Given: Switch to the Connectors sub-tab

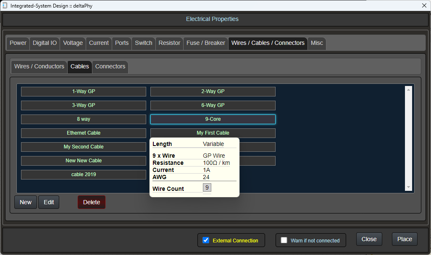Looking at the screenshot, I should point(110,66).
